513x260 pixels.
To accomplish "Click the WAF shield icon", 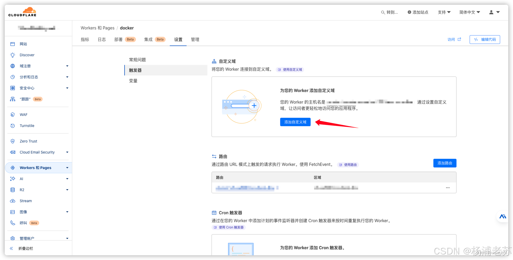I will [x=13, y=115].
